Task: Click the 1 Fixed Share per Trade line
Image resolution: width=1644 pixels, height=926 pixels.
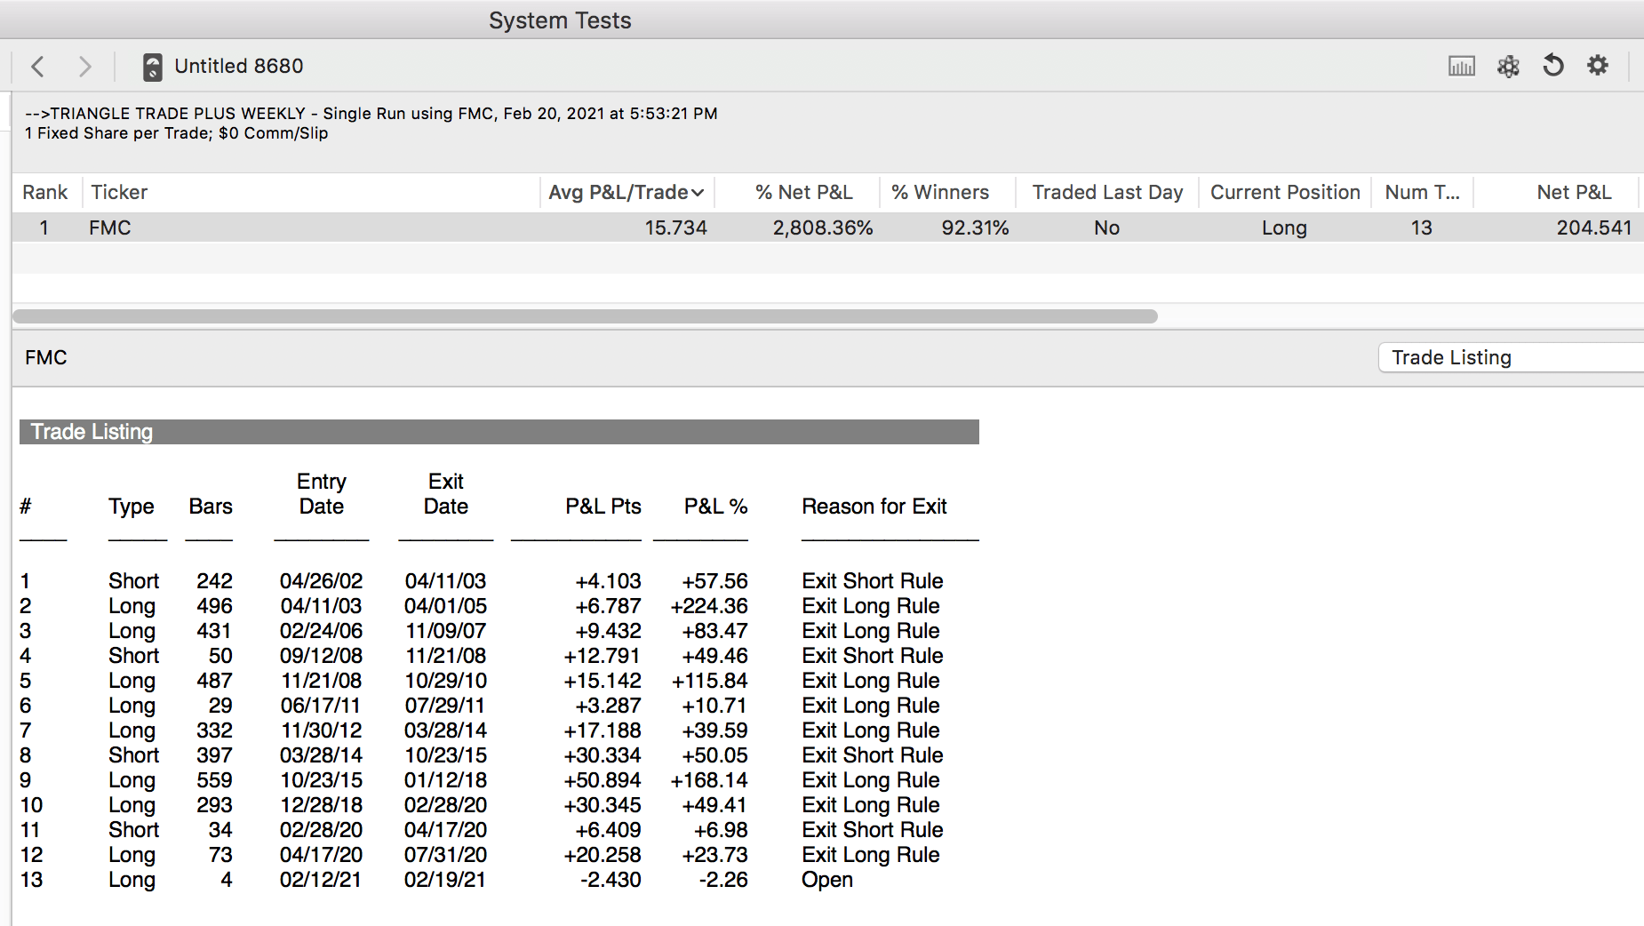Action: pyautogui.click(x=177, y=133)
